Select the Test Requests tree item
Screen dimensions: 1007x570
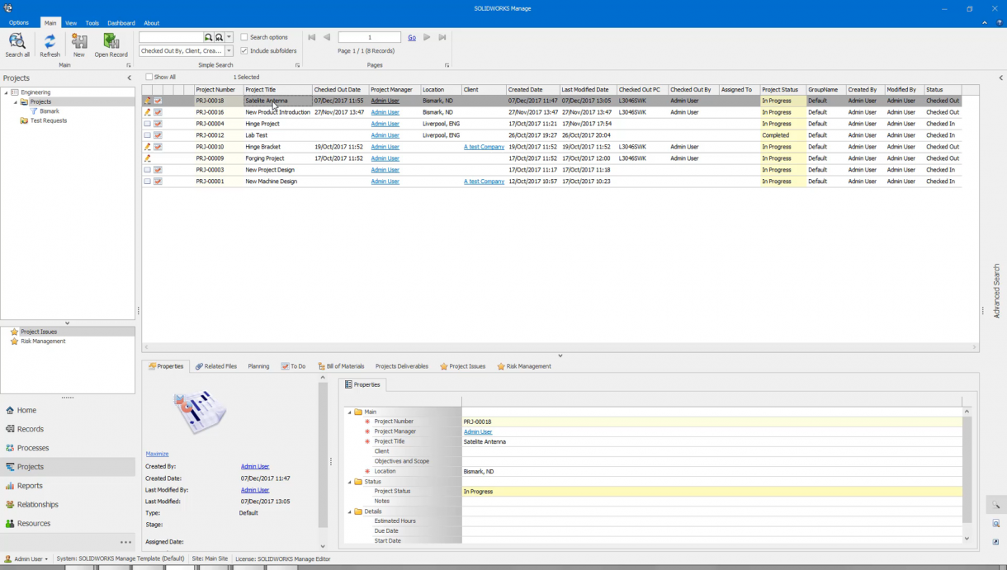(49, 120)
